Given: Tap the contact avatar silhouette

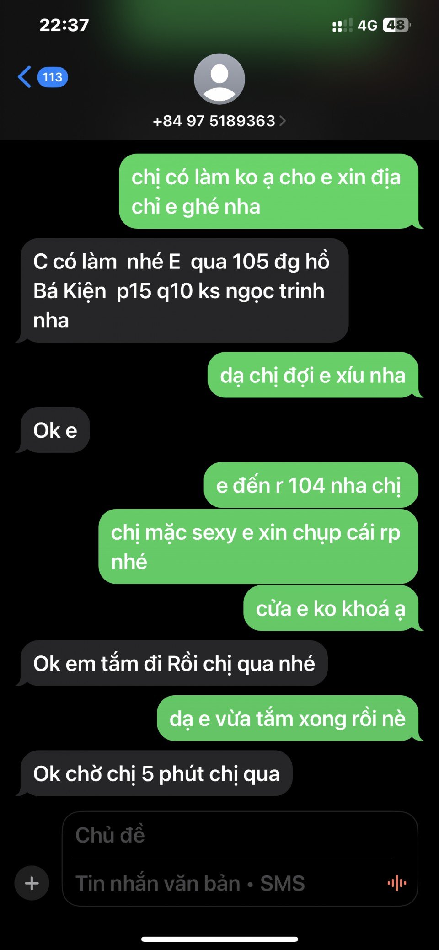Looking at the screenshot, I should (x=219, y=79).
